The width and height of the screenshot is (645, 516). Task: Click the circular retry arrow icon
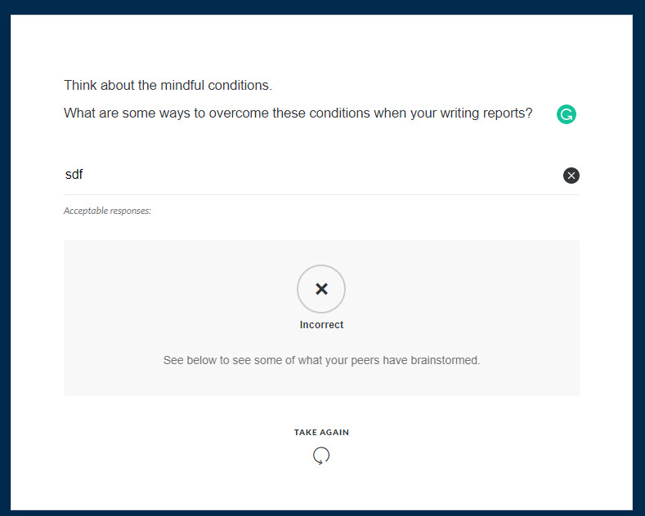[321, 456]
